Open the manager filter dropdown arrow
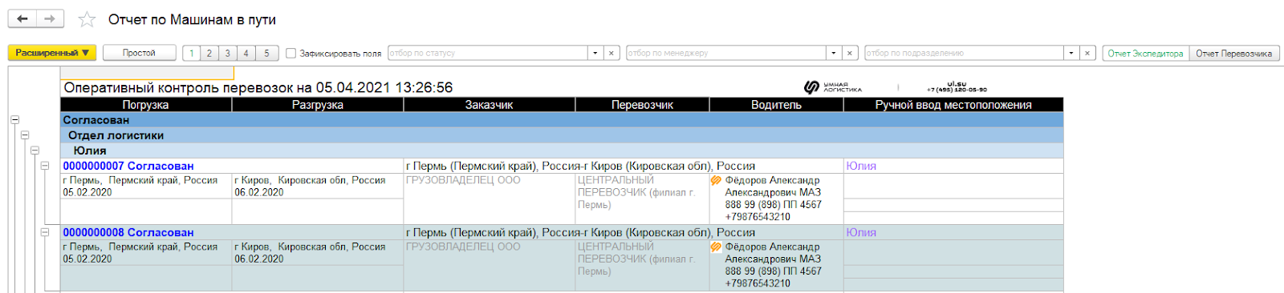 [x=834, y=53]
